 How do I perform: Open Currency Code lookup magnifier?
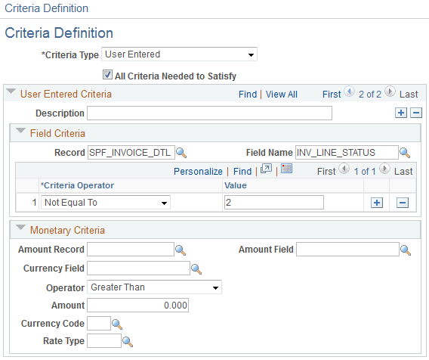tap(117, 324)
